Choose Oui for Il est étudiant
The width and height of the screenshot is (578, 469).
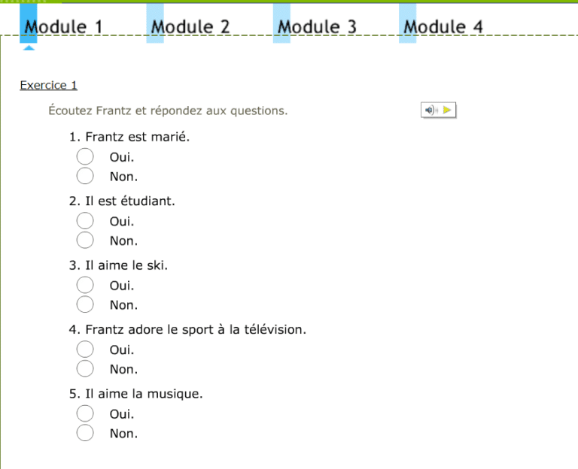[85, 220]
